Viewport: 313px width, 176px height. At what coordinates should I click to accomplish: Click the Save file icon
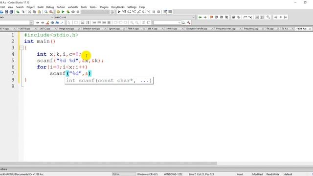[x=6, y=12]
